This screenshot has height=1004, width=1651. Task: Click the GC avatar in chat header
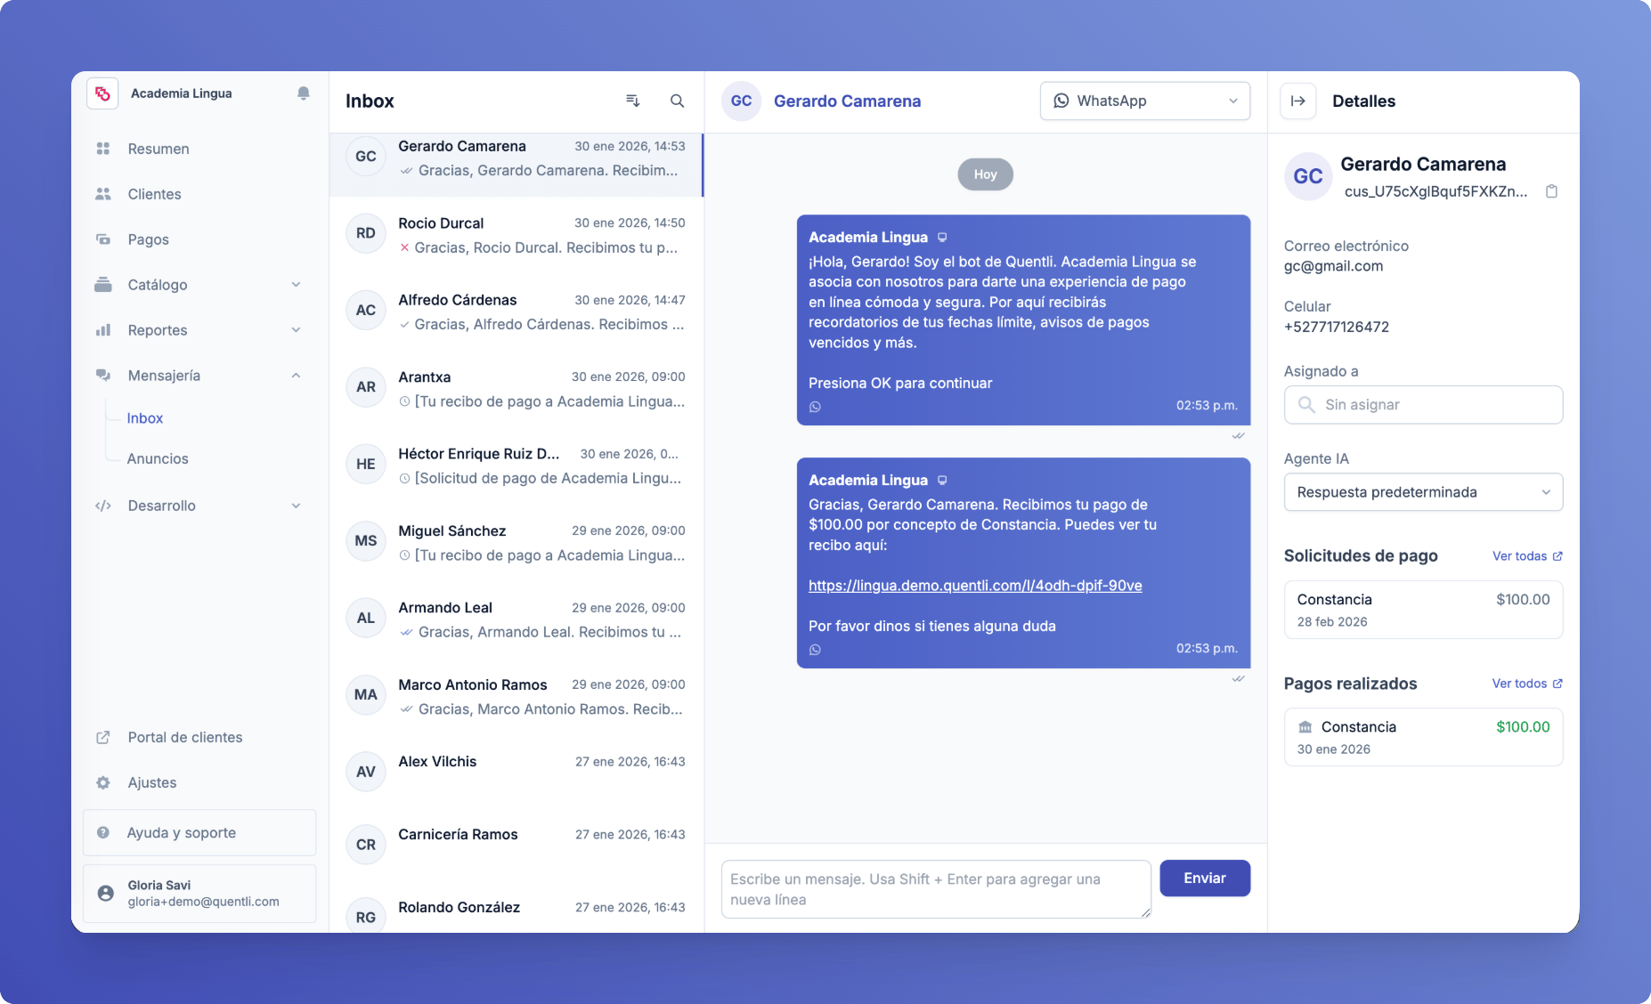tap(741, 101)
